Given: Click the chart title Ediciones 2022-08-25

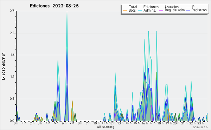Looking at the screenshot, I should pyautogui.click(x=54, y=6).
